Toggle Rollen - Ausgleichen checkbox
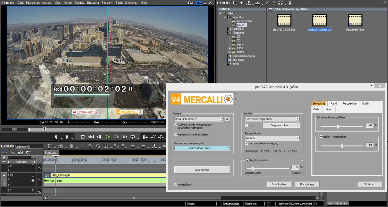388x207 pixels. pos(321,137)
